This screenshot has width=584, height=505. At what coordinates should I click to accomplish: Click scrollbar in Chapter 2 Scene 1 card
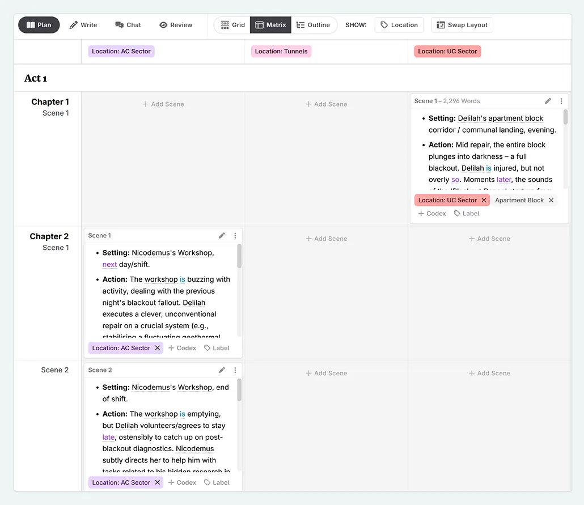[239, 257]
